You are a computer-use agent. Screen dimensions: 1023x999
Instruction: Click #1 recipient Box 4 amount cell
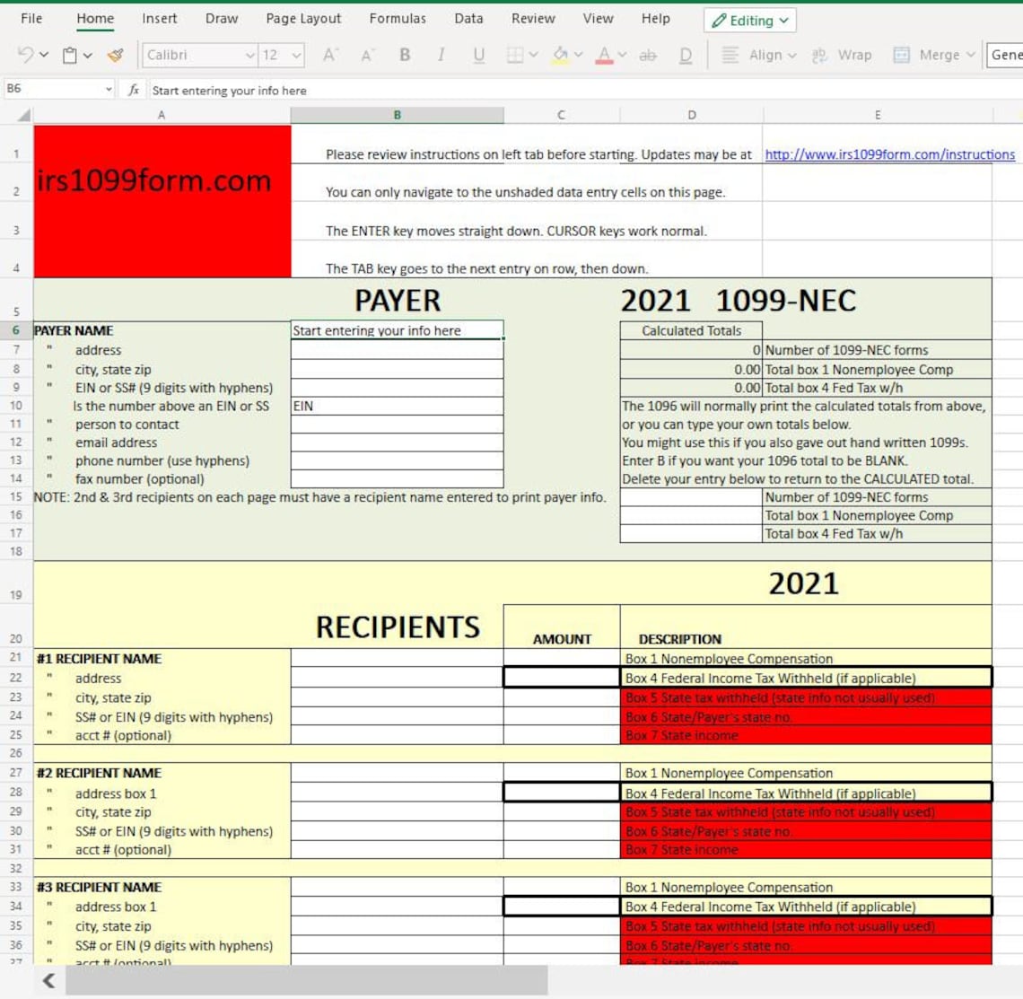[562, 678]
